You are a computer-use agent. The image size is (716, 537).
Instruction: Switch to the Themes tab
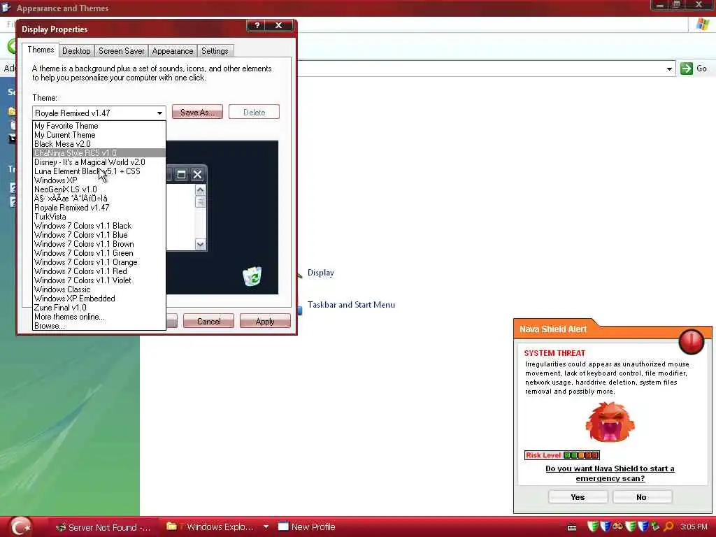coord(40,50)
